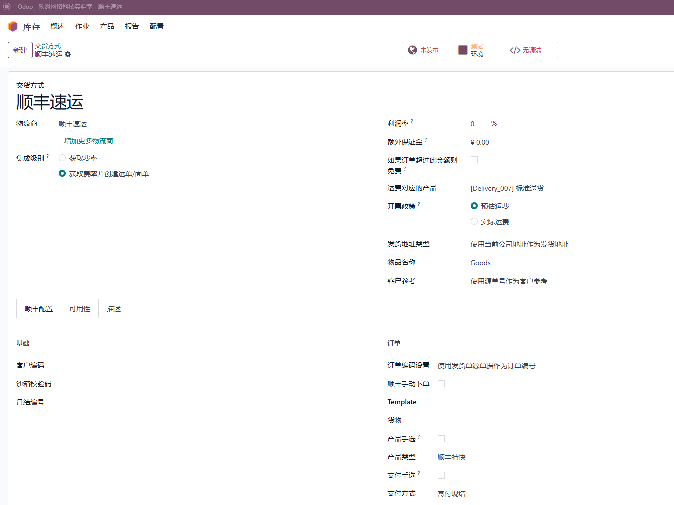Open the help tooltip next to 产品手选

[x=419, y=436]
